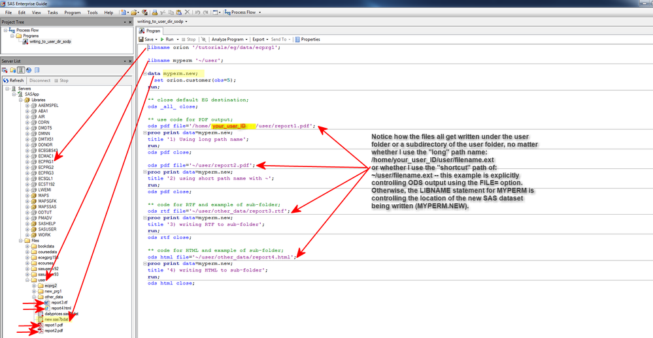Expand the SASHELP library
Screen dimensions: 653x338
(x=27, y=224)
